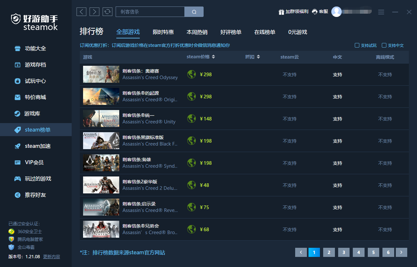
Task: Switch to the 0元游戏 tab
Action: tap(298, 32)
